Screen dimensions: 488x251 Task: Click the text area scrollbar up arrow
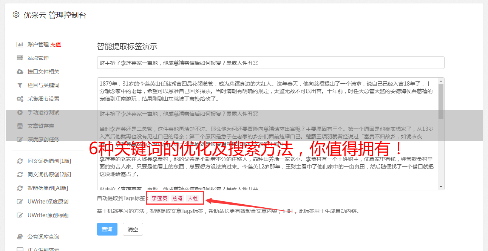(441, 81)
